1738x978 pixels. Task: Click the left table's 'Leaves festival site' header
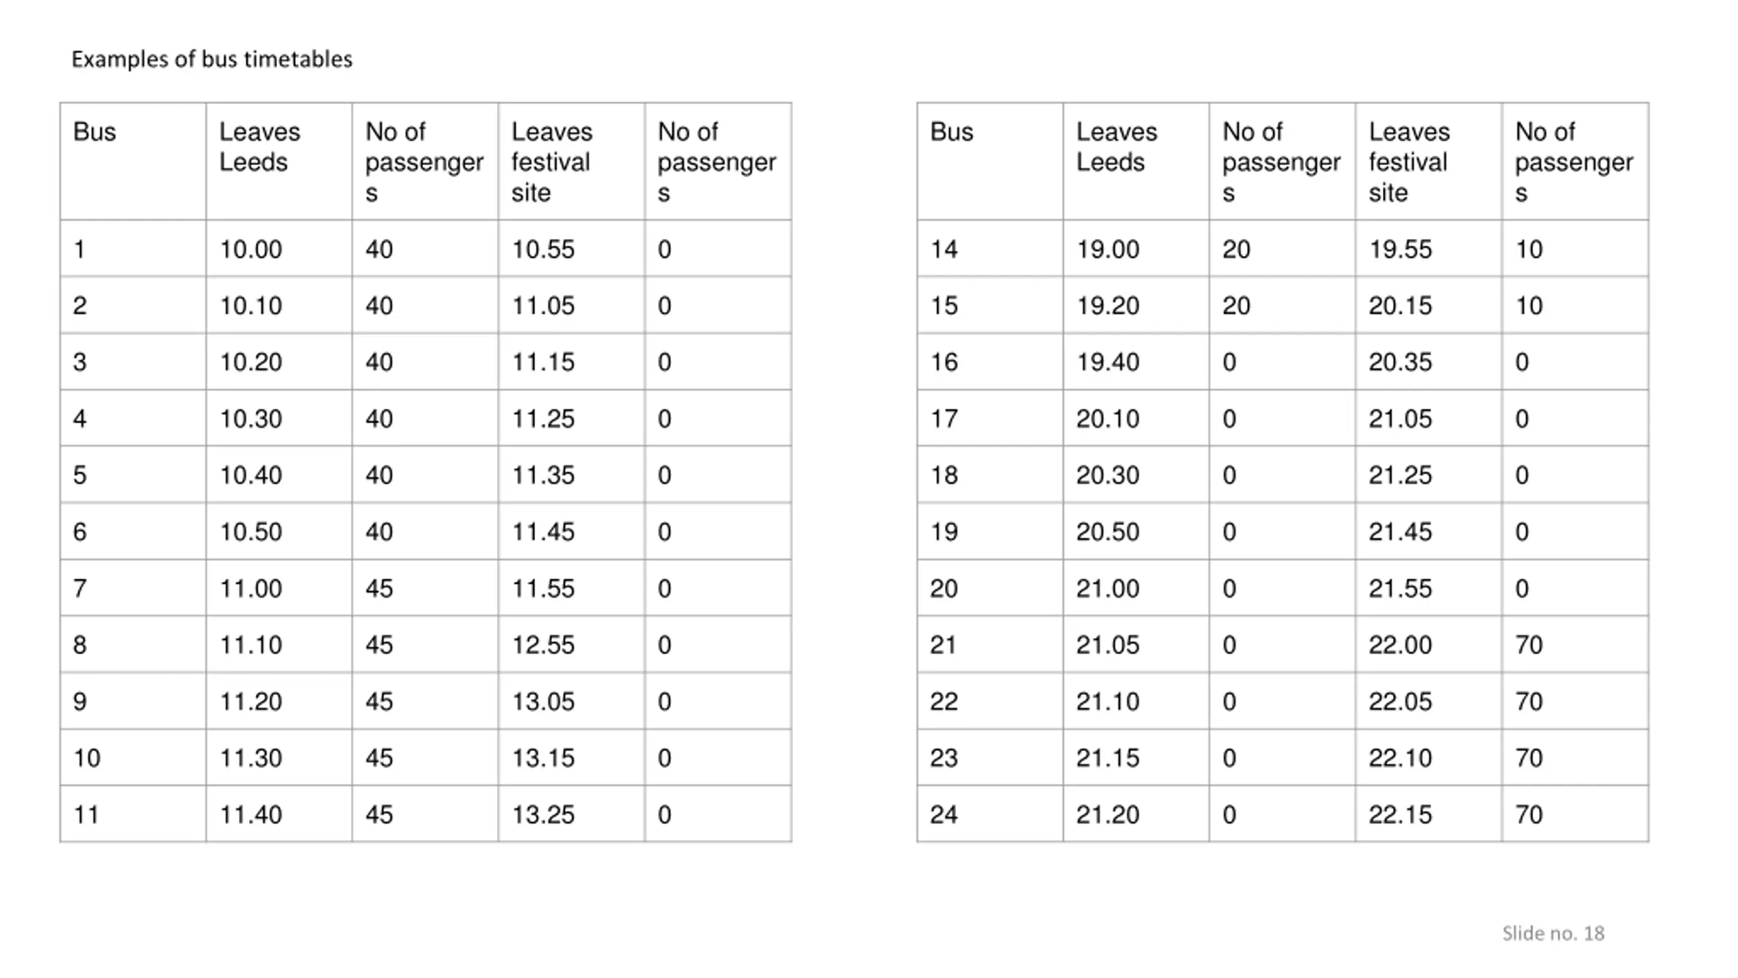(572, 161)
